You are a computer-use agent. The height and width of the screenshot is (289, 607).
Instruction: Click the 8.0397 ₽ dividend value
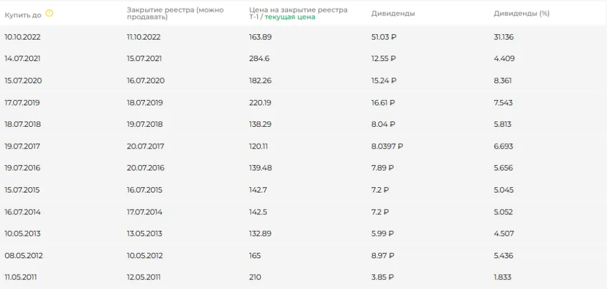pyautogui.click(x=387, y=146)
